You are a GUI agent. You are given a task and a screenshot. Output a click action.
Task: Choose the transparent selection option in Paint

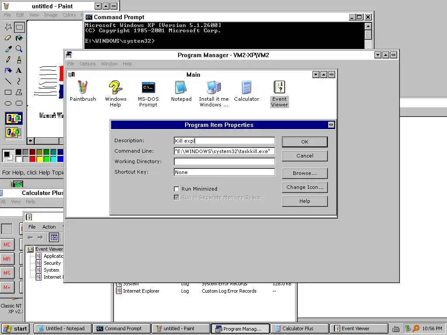(x=14, y=132)
